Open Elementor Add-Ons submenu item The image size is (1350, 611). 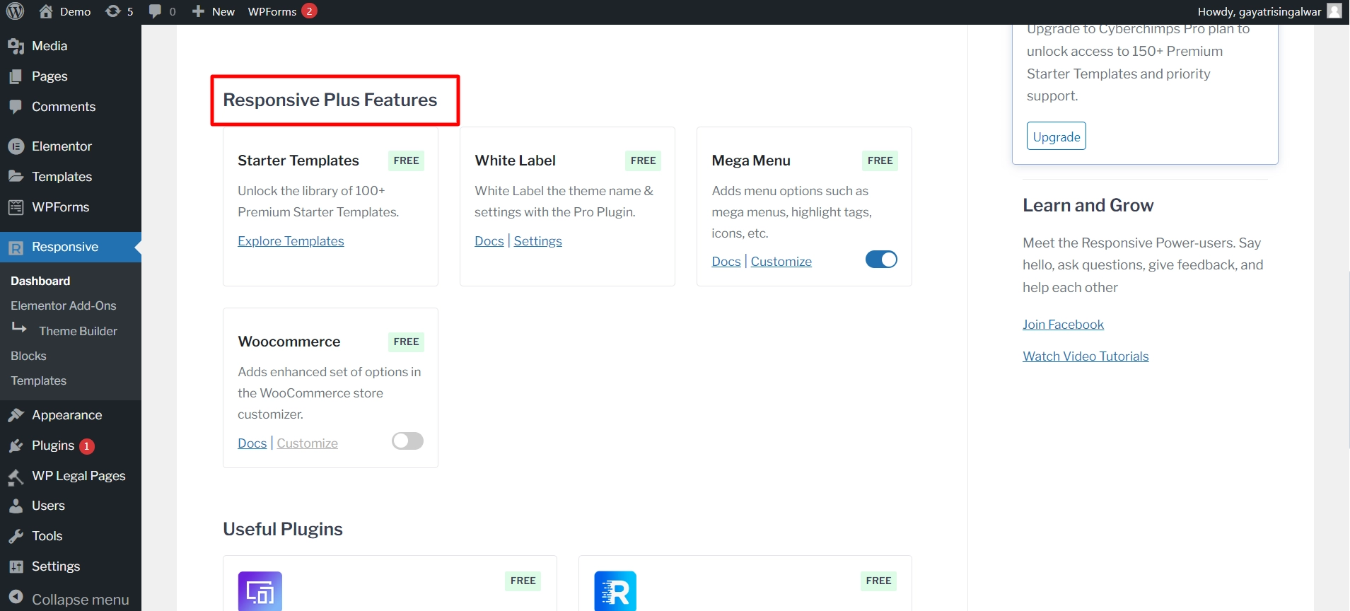click(x=64, y=305)
